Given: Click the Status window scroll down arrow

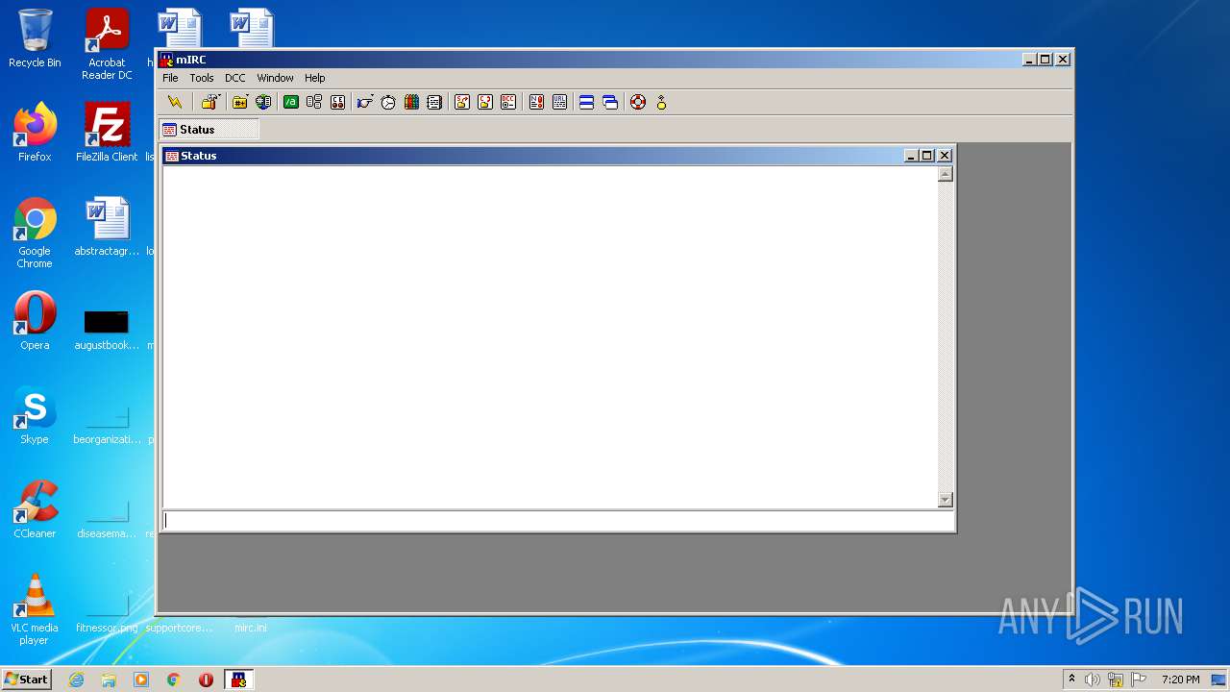Looking at the screenshot, I should coord(945,499).
